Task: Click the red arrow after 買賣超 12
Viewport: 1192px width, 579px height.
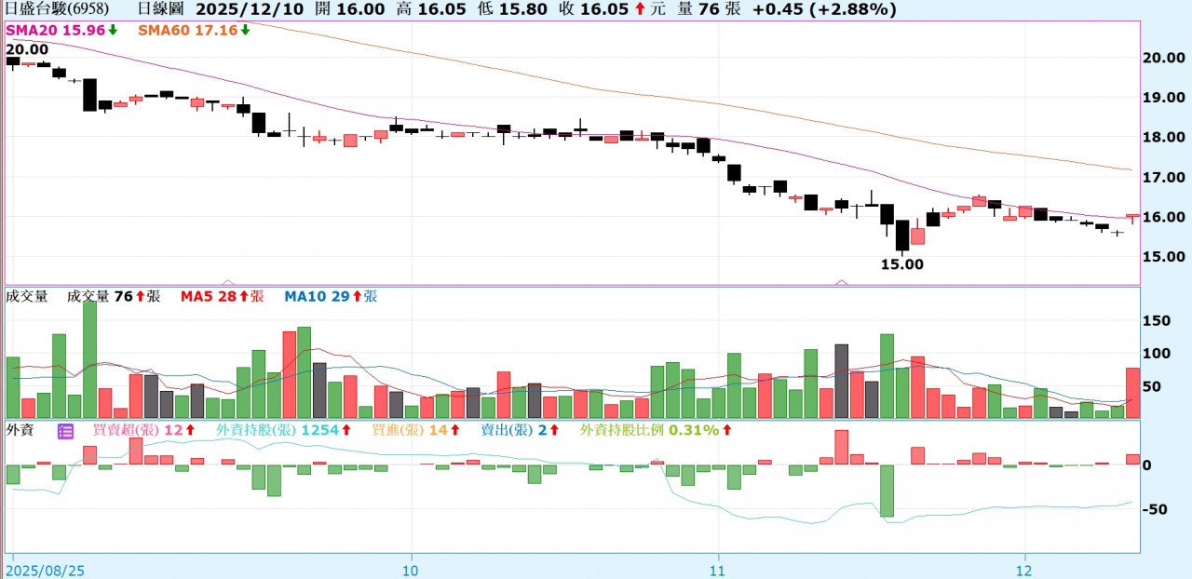Action: pos(190,431)
